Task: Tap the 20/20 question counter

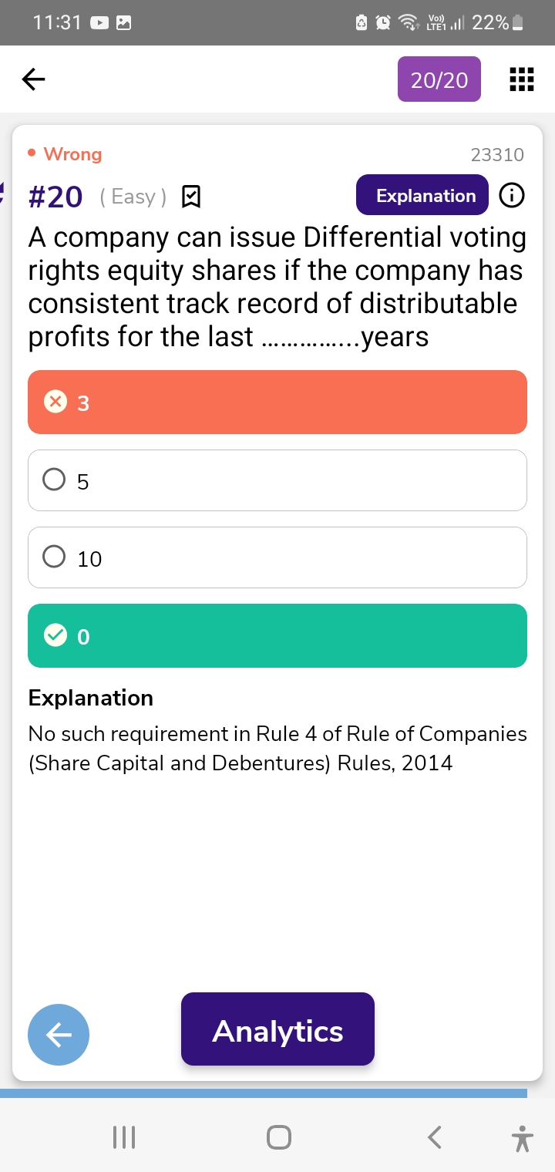Action: point(439,79)
